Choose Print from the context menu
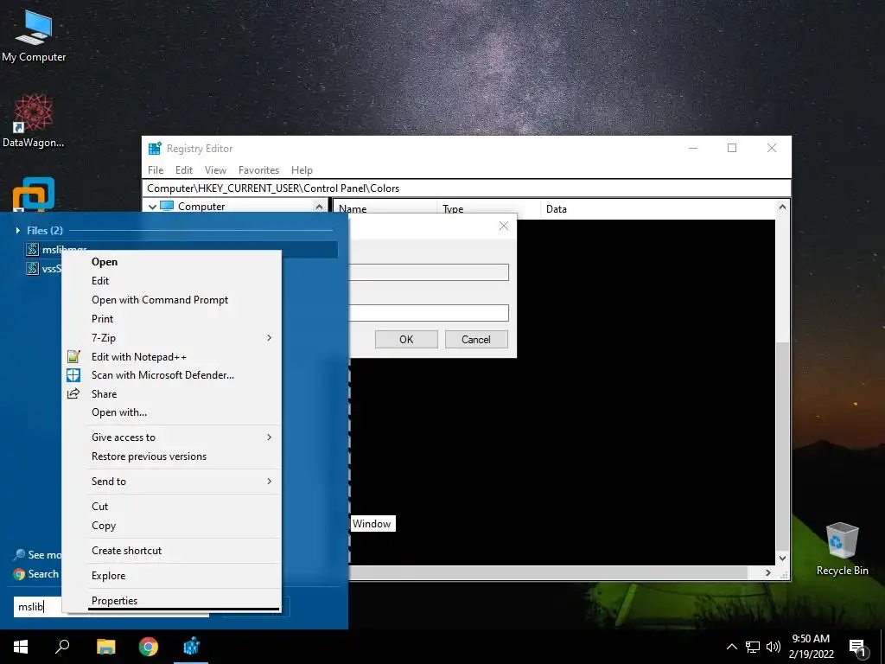885x664 pixels. (172, 319)
